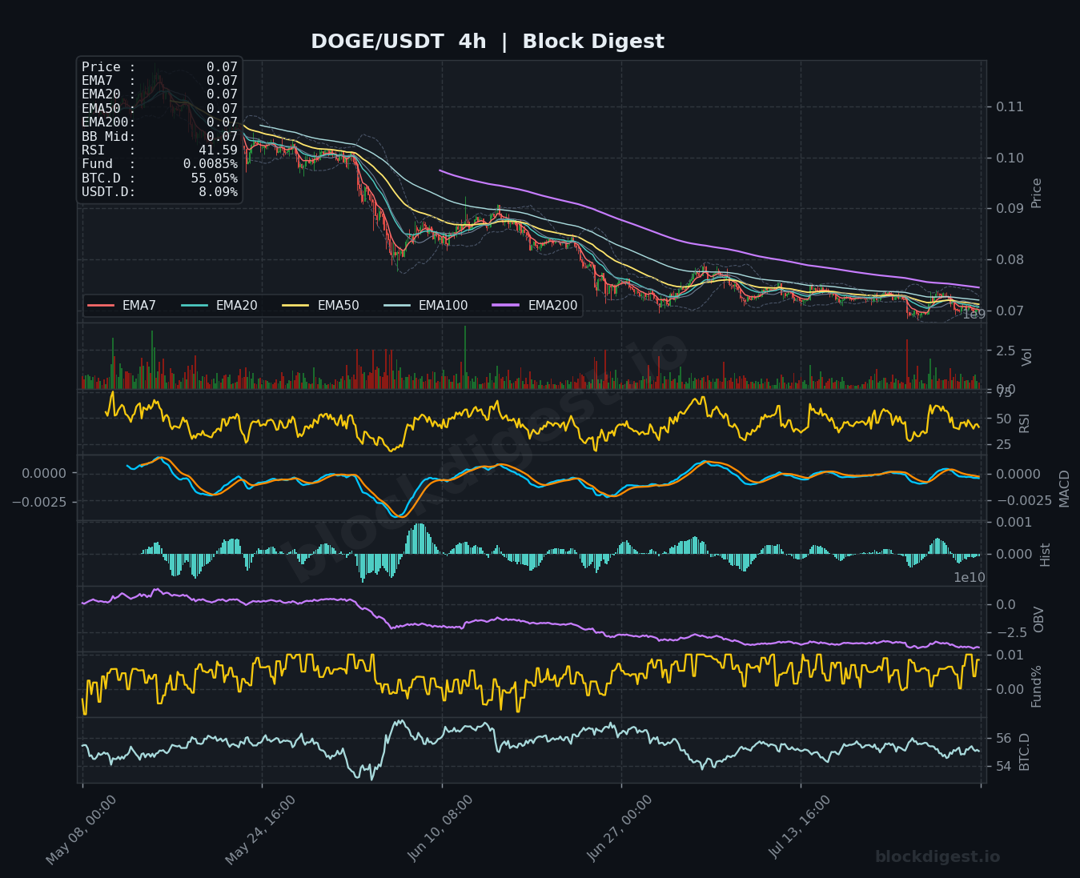Click the 'EMA50 : 0.07' row in info box
Image resolution: width=1080 pixels, height=878 pixels.
(x=159, y=109)
